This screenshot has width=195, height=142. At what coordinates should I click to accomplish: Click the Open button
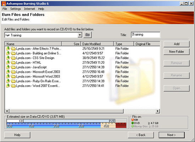point(177,88)
